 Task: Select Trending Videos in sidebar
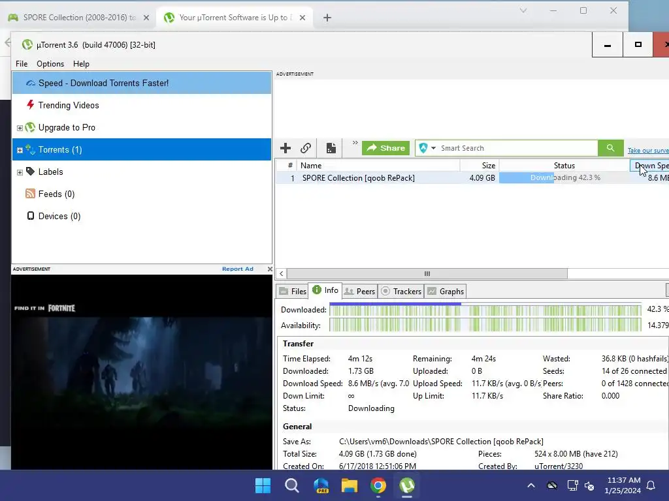142,105
